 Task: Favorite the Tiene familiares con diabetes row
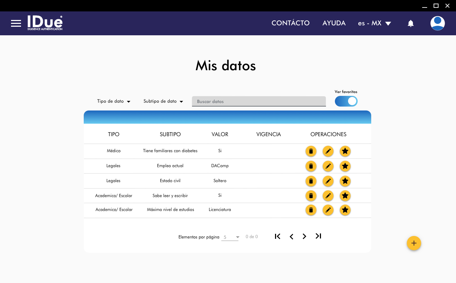345,151
